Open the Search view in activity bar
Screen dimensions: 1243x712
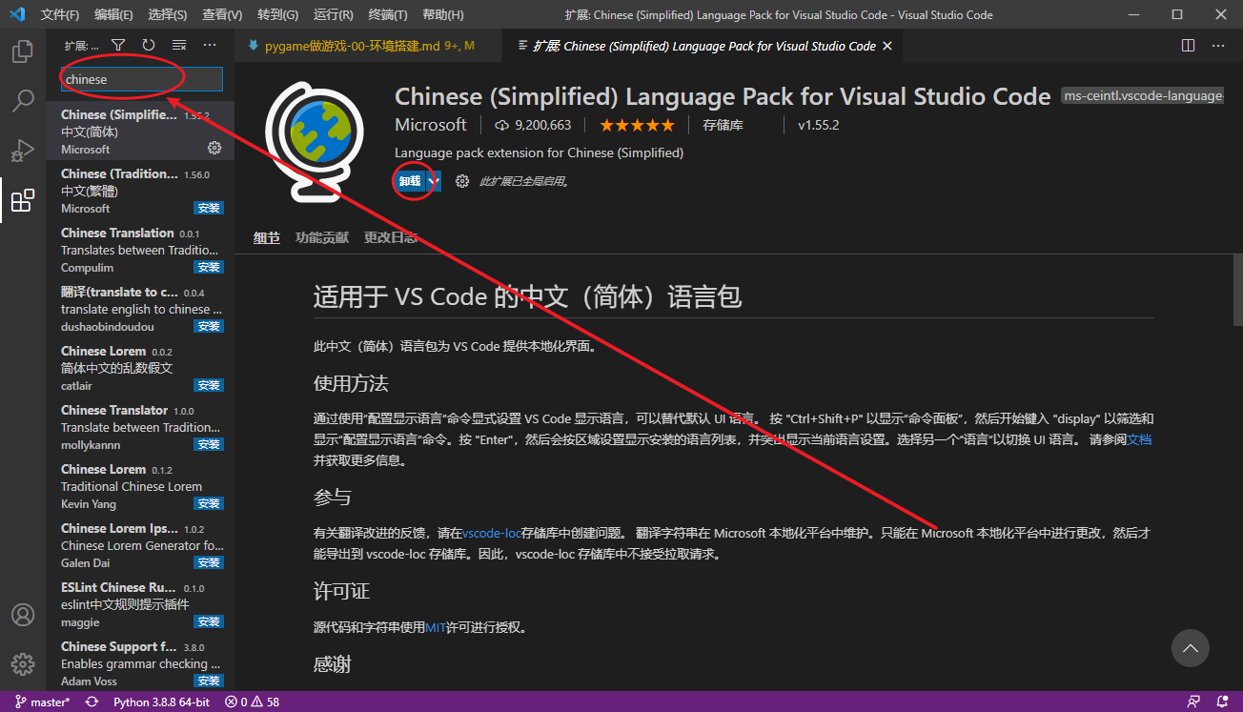click(x=23, y=100)
